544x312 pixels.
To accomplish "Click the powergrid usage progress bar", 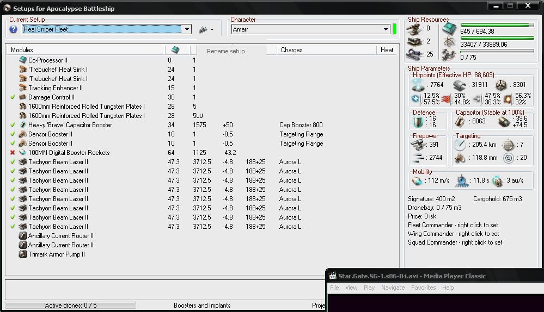I will tap(497, 38).
